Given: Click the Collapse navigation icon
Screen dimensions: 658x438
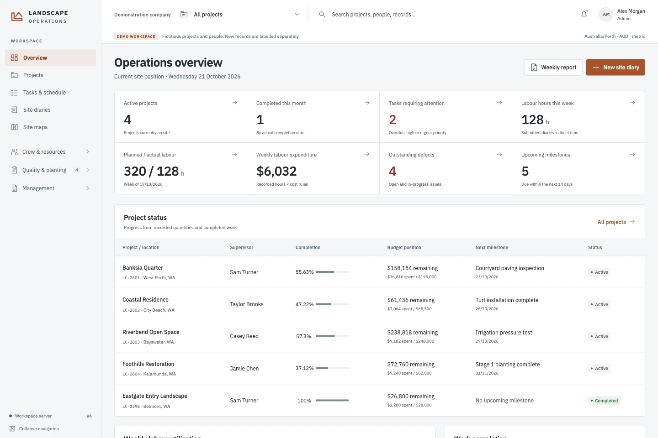Looking at the screenshot, I should tap(12, 429).
